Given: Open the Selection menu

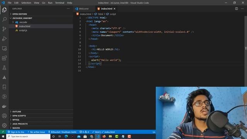Looking at the screenshot, I should (x=26, y=3).
